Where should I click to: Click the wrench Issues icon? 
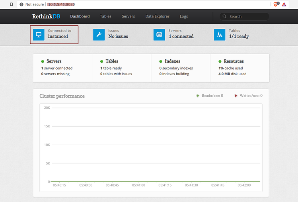coord(99,35)
